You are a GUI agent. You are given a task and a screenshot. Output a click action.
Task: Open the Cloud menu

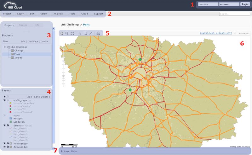coord(84,14)
